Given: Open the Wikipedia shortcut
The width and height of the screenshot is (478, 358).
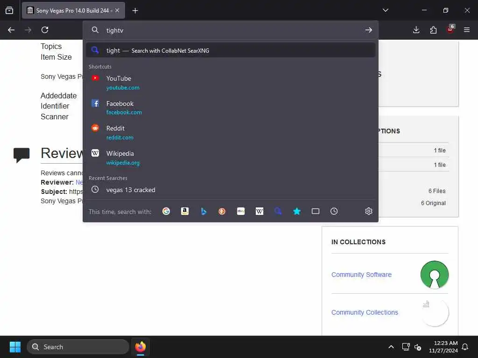Looking at the screenshot, I should 231,158.
